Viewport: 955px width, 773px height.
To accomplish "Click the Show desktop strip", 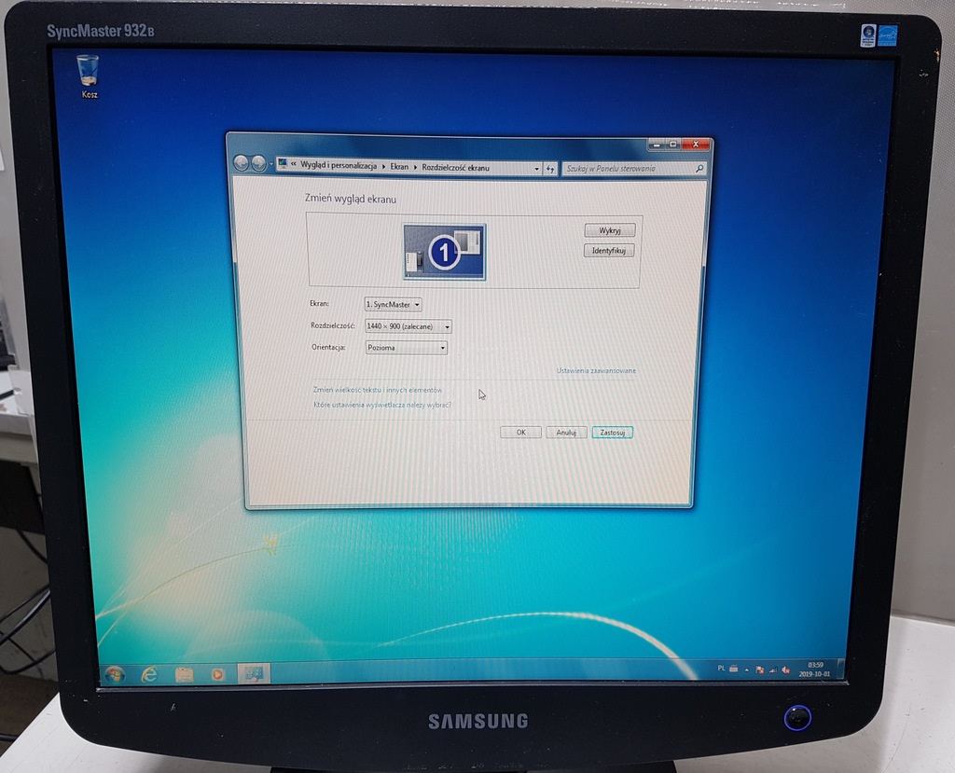I will coord(840,669).
